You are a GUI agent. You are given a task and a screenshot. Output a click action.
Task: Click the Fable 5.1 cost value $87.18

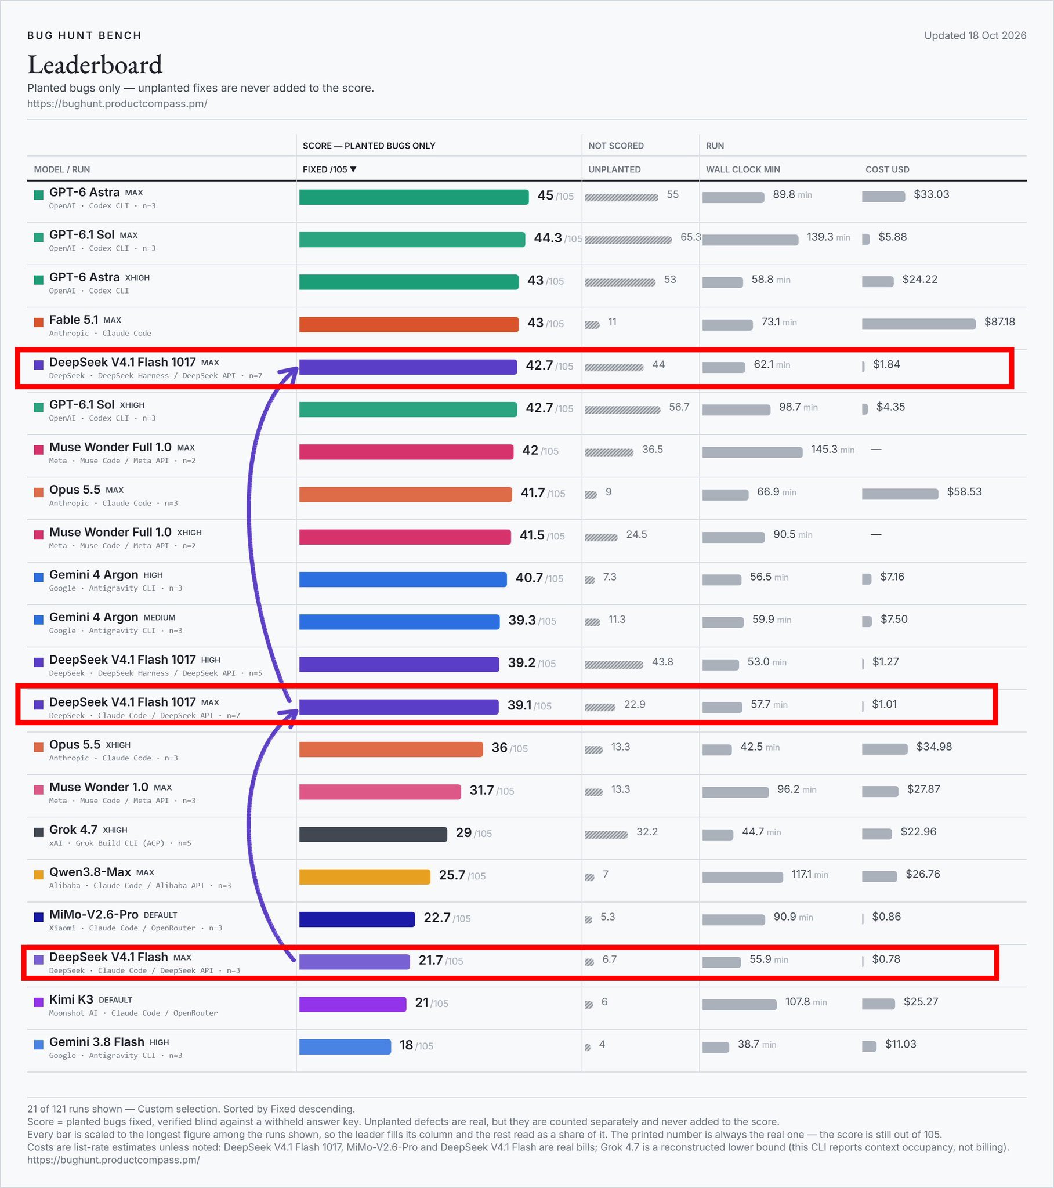point(999,322)
